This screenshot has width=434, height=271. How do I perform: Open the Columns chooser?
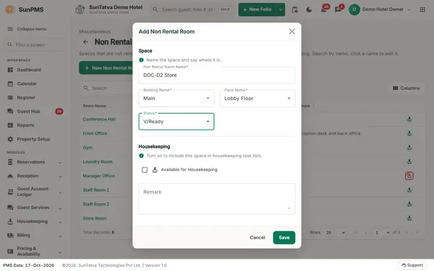406,88
